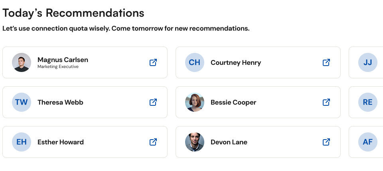Click Magnus Carlsen's profile photo

pos(22,62)
